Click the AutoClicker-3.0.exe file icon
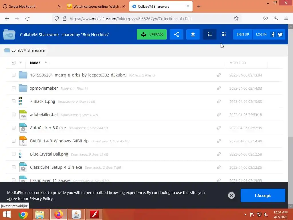293x220 pixels. (x=23, y=127)
